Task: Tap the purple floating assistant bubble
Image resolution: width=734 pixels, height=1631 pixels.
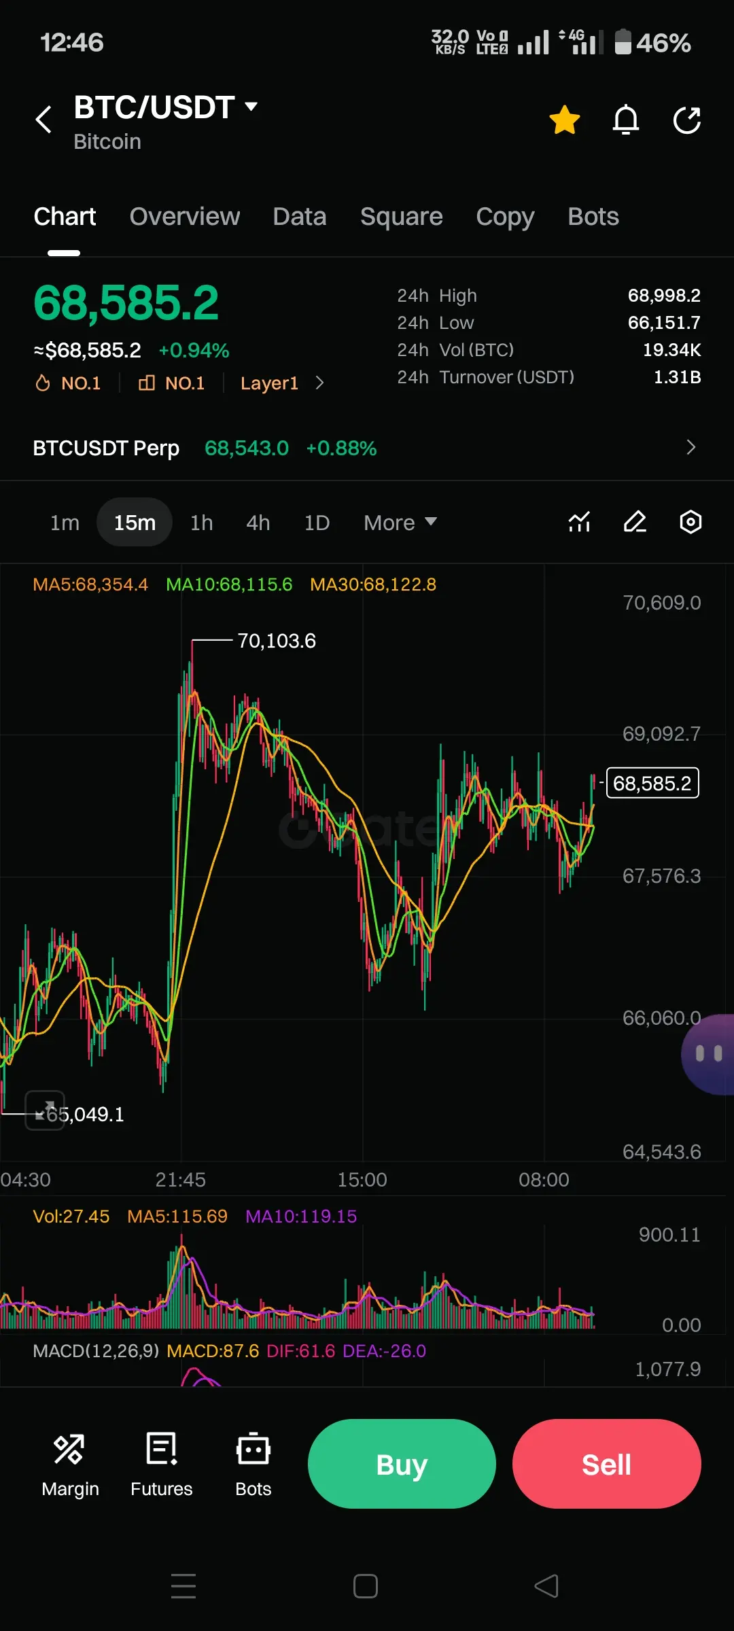Action: (x=708, y=1054)
